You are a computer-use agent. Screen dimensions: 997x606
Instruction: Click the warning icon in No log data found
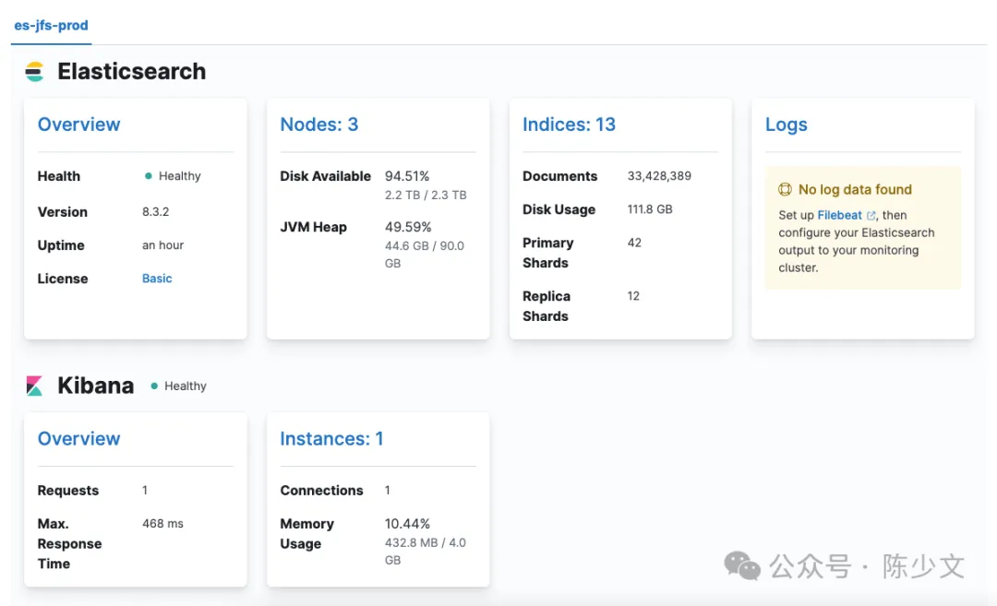[785, 189]
